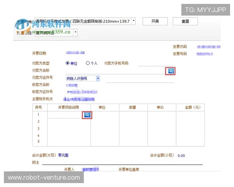Click row number 3 in table
The width and height of the screenshot is (234, 187).
coord(38,129)
